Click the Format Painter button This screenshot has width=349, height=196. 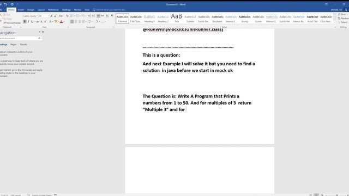click(13, 23)
